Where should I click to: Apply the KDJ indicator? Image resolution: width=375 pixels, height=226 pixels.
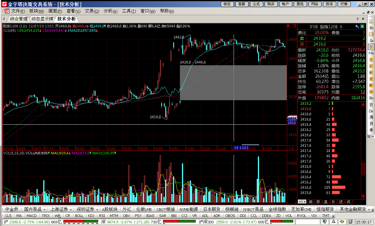click(91, 216)
